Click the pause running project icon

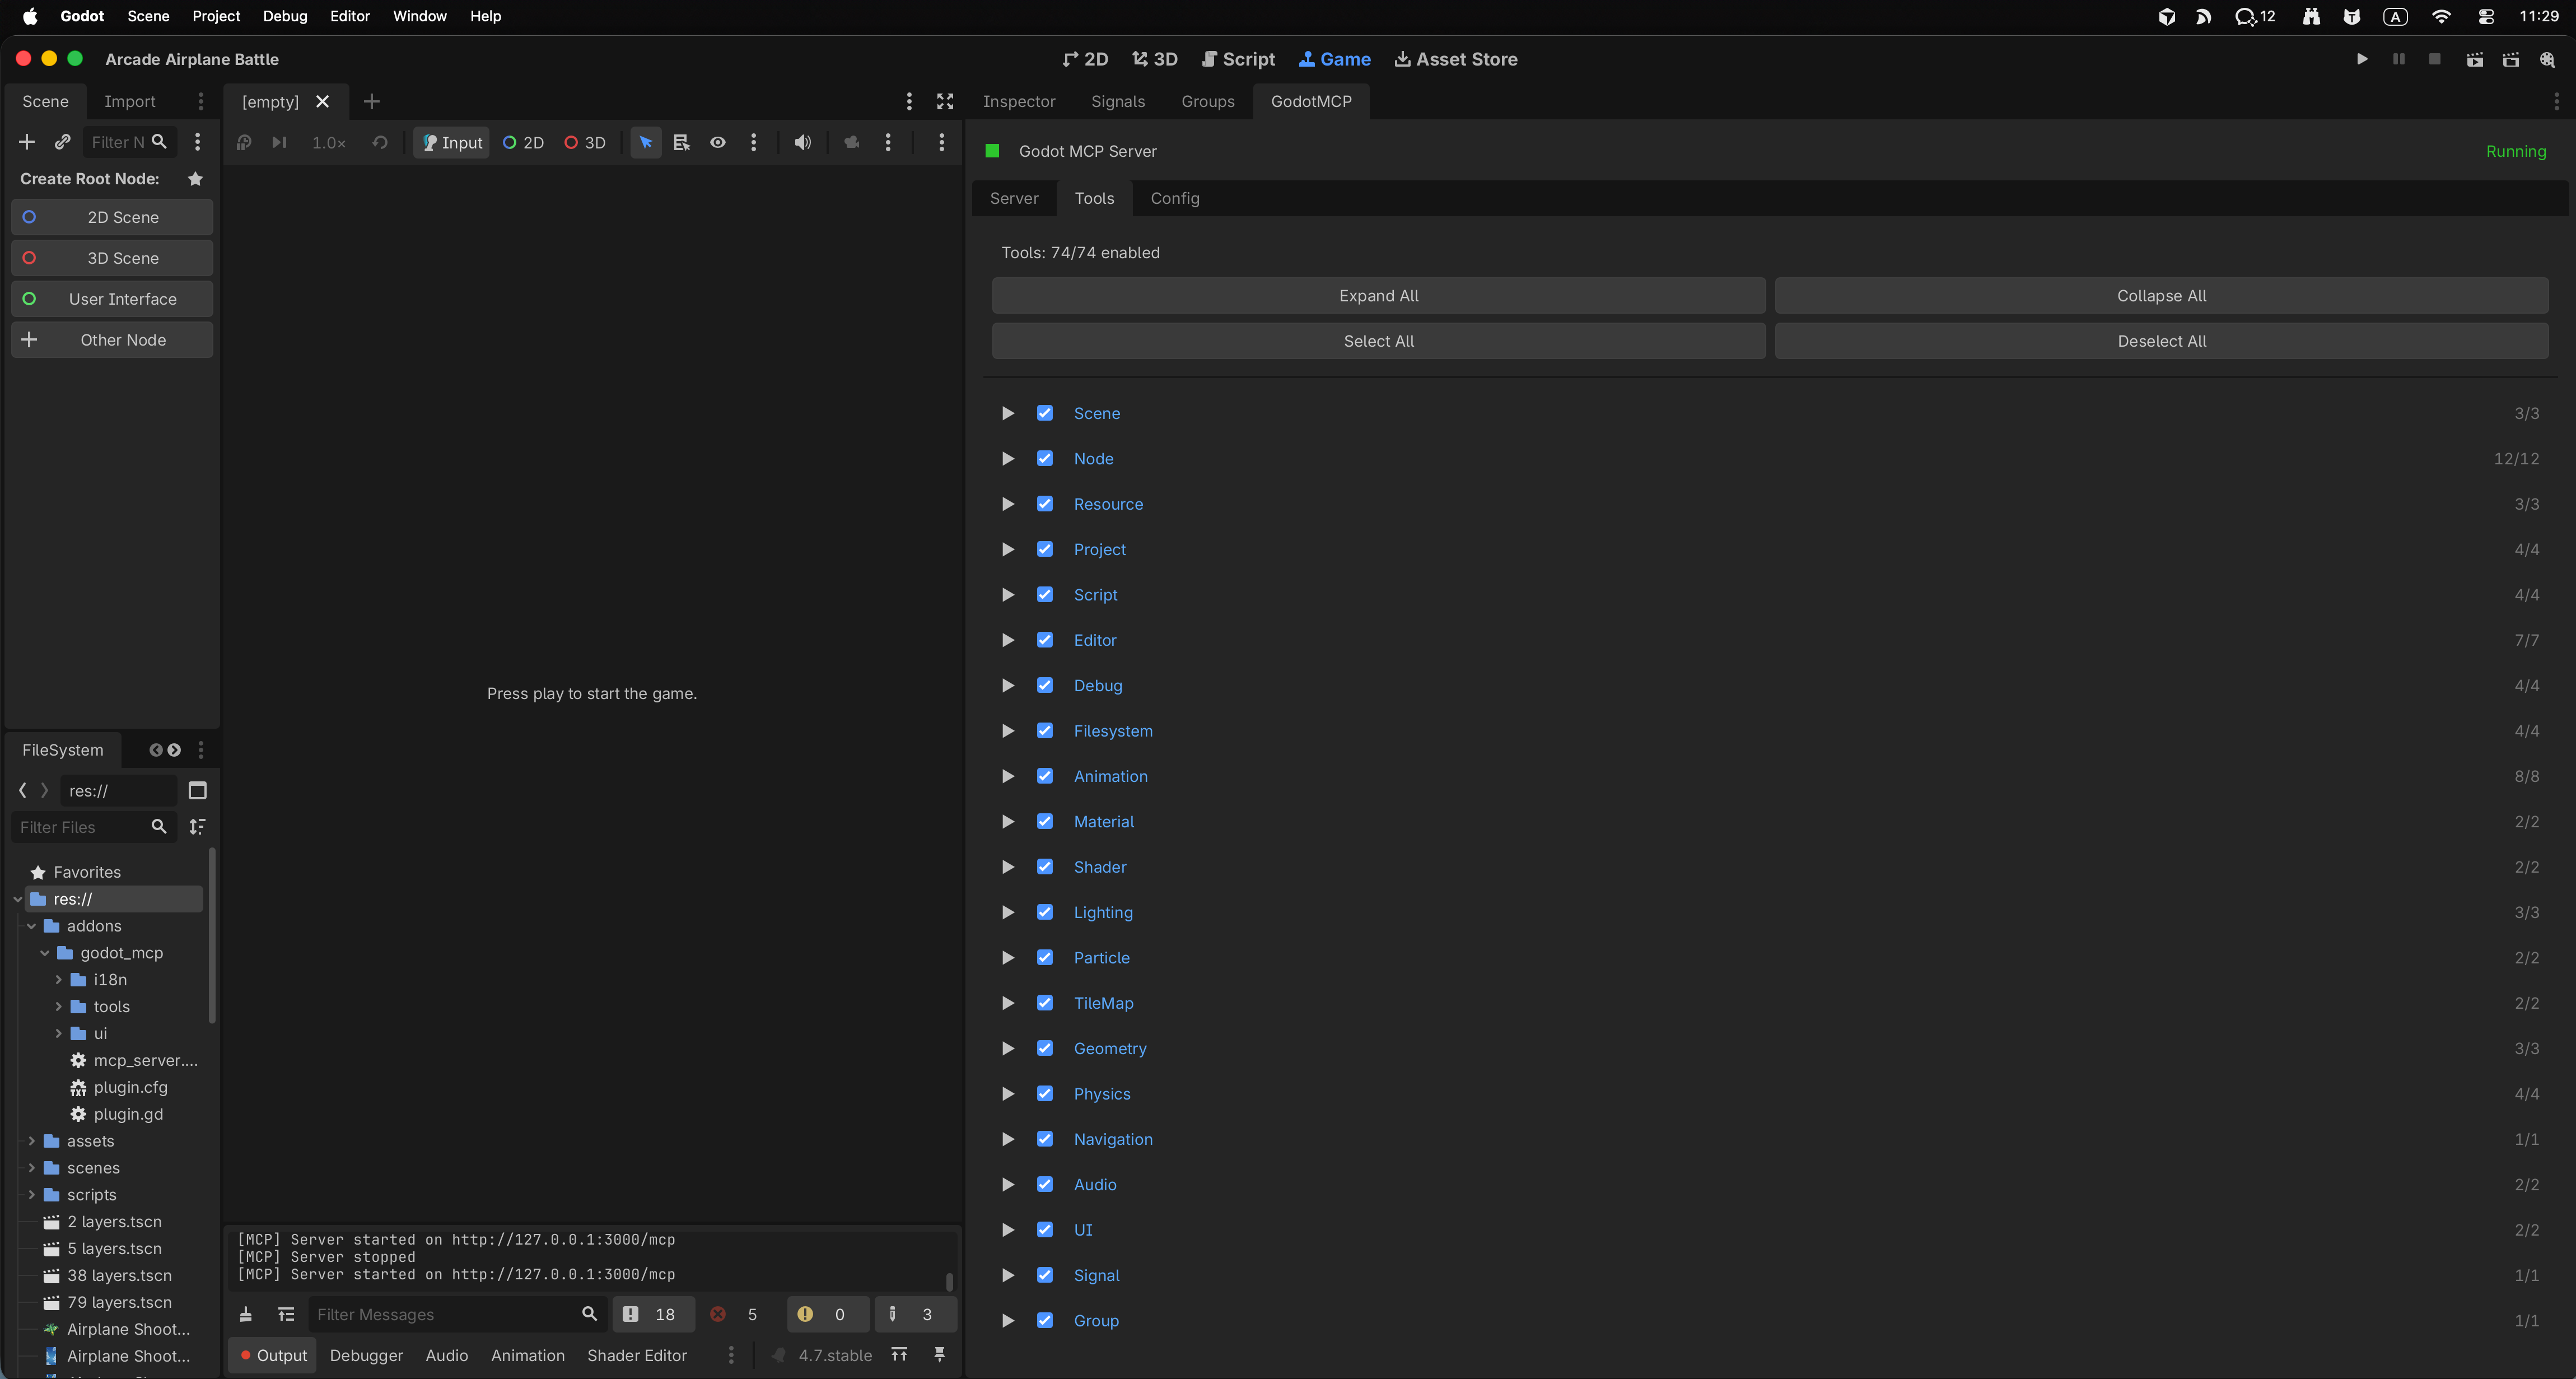(x=2398, y=59)
